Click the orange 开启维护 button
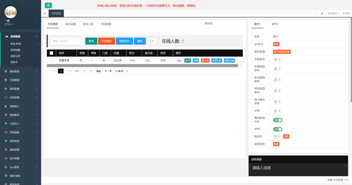Viewport: 352px width, 185px height. coord(107,41)
